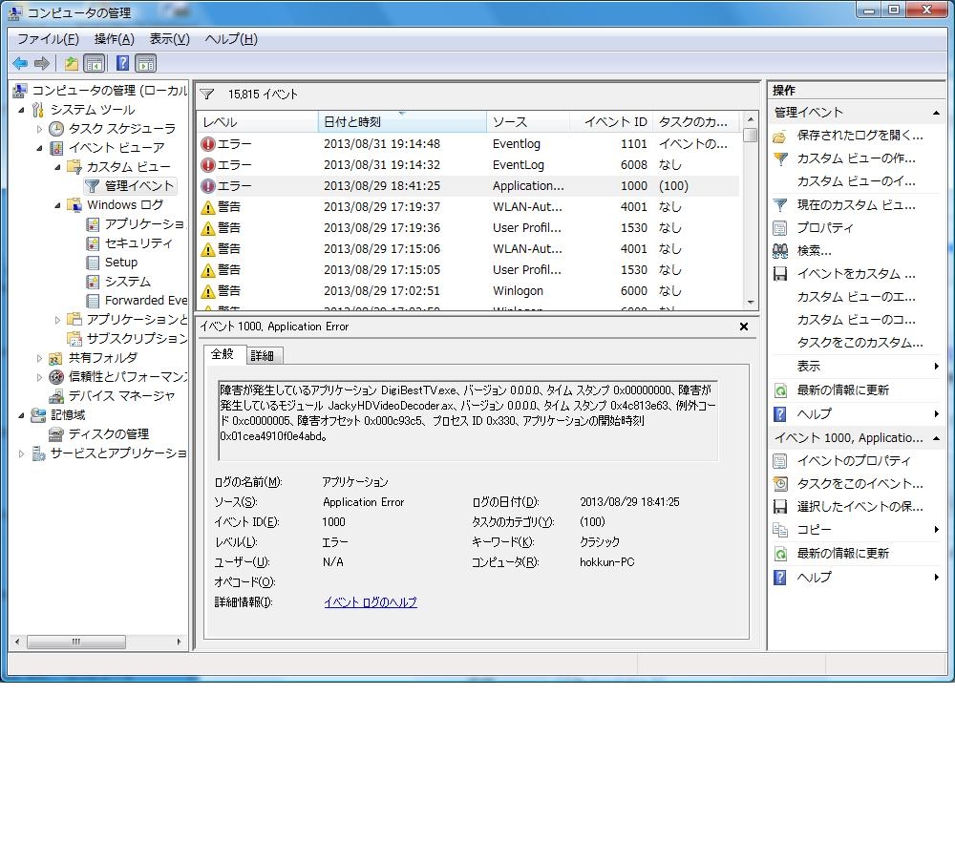This screenshot has width=955, height=843.
Task: Collapse the 管理イベント actions section
Action: [936, 113]
